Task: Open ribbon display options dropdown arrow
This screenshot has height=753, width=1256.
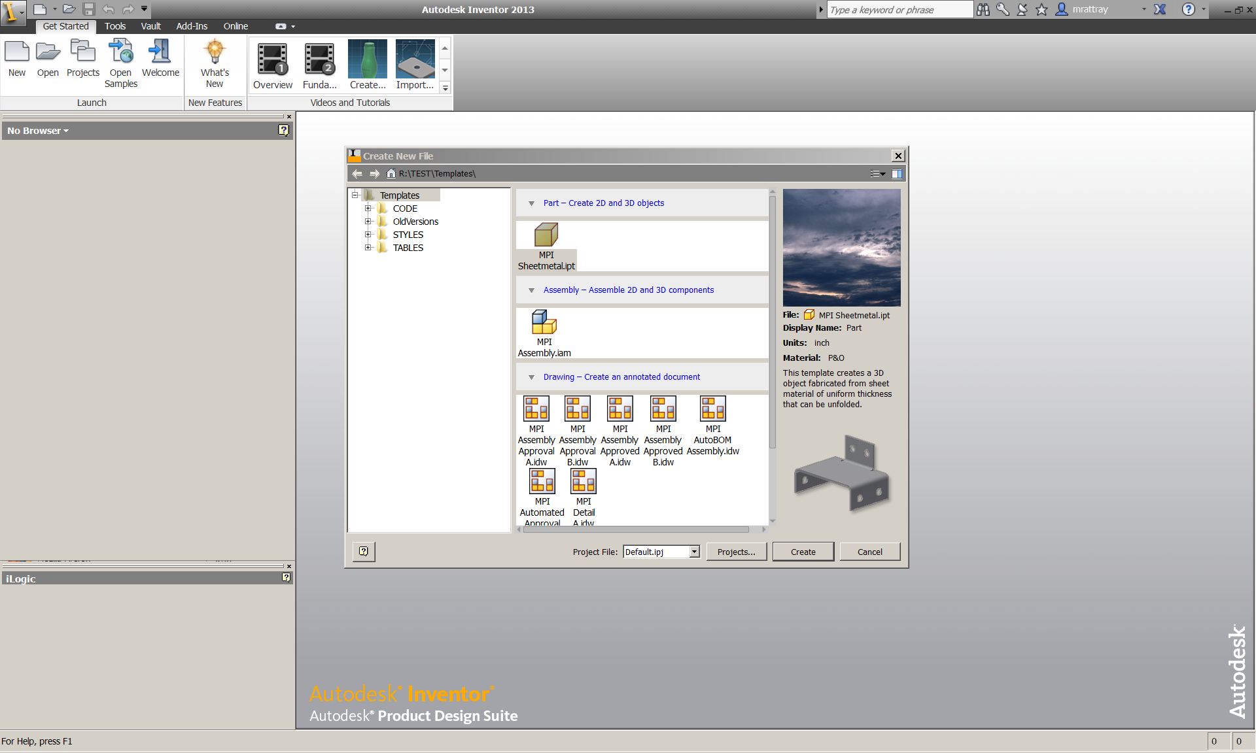Action: click(293, 27)
